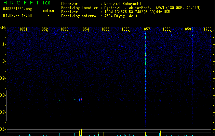Click the 'Receiving antenna' label
215x136 pixels.
pyautogui.click(x=79, y=16)
